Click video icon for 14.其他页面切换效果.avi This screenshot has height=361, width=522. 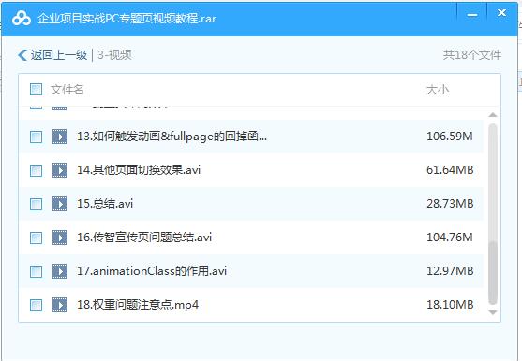(60, 170)
